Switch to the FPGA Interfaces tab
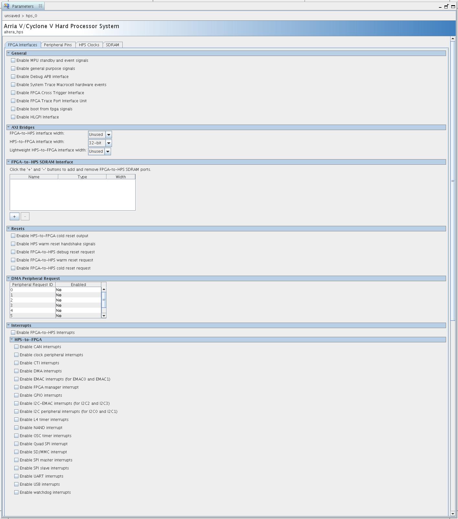 click(23, 45)
